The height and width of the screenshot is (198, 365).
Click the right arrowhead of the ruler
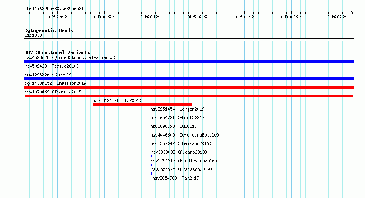click(352, 13)
